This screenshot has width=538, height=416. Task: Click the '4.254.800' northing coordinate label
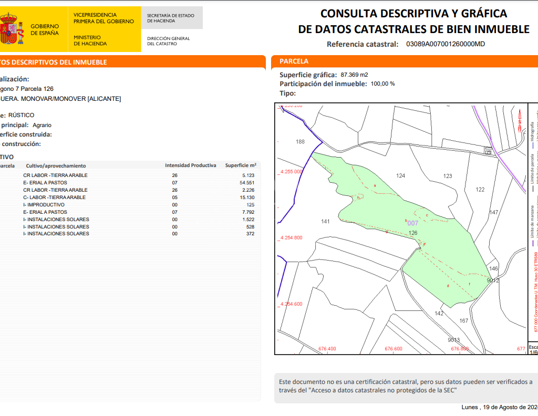[291, 237]
